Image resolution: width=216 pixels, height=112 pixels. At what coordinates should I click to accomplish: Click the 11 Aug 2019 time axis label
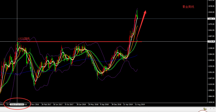140,104
